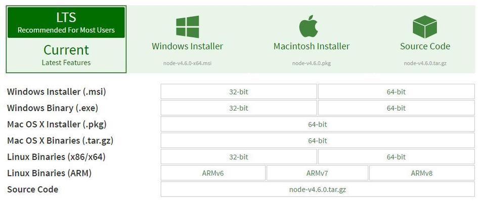Click the Source Code box icon
The image size is (482, 203).
pyautogui.click(x=425, y=27)
